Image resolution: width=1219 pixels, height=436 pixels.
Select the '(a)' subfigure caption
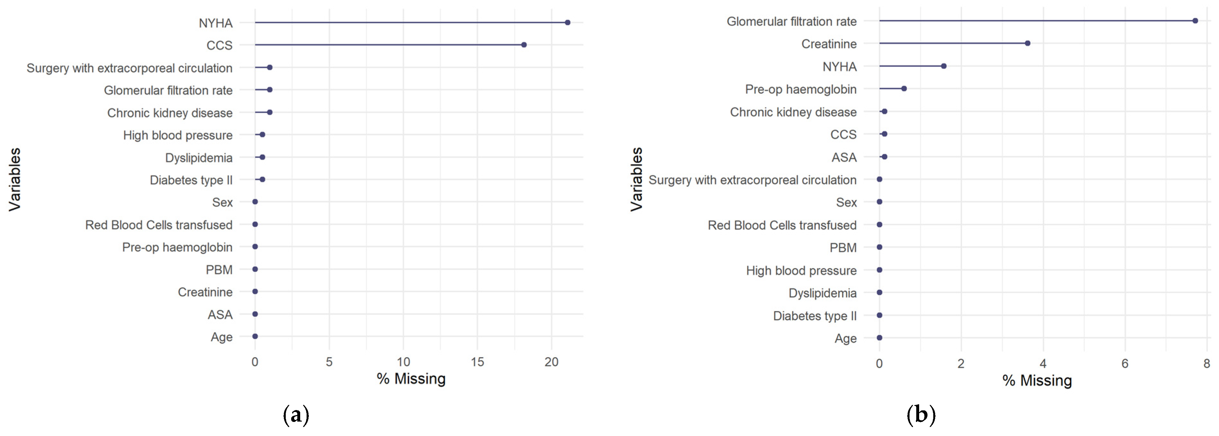[296, 415]
